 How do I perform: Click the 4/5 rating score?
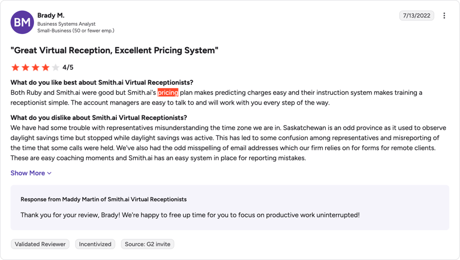click(x=68, y=67)
